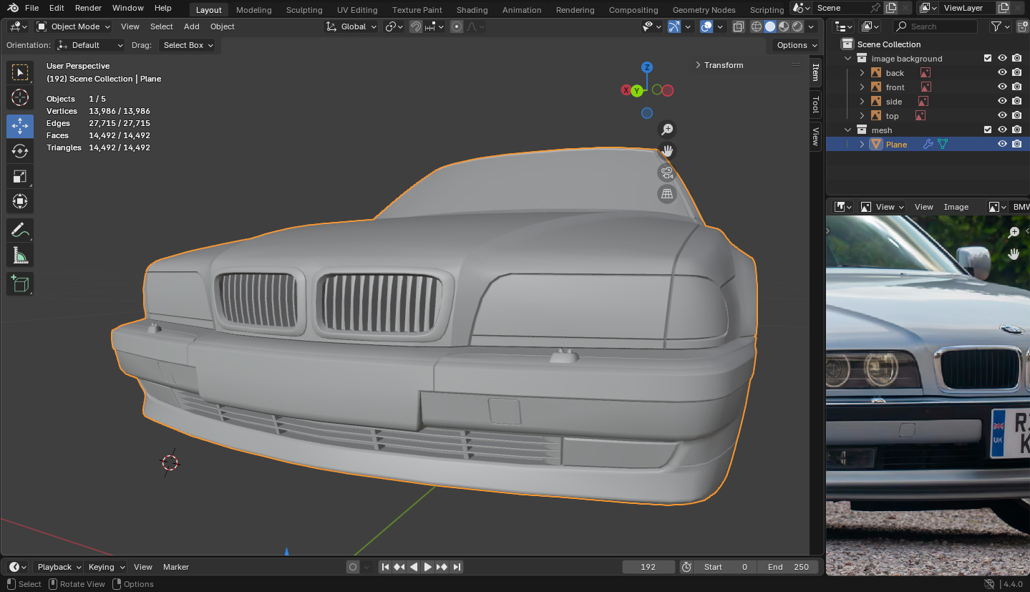Choose the Scale tool
This screenshot has height=592, width=1030.
pyautogui.click(x=20, y=176)
